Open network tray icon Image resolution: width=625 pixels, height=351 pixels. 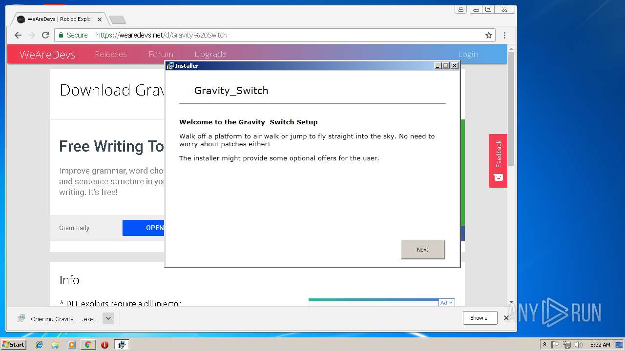tap(566, 344)
